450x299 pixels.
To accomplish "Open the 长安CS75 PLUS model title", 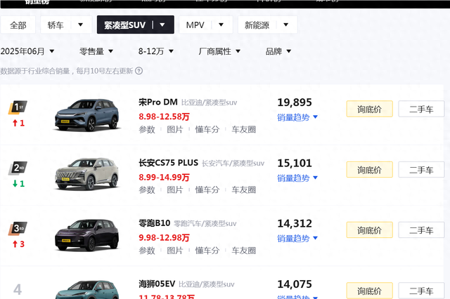I will pyautogui.click(x=169, y=163).
